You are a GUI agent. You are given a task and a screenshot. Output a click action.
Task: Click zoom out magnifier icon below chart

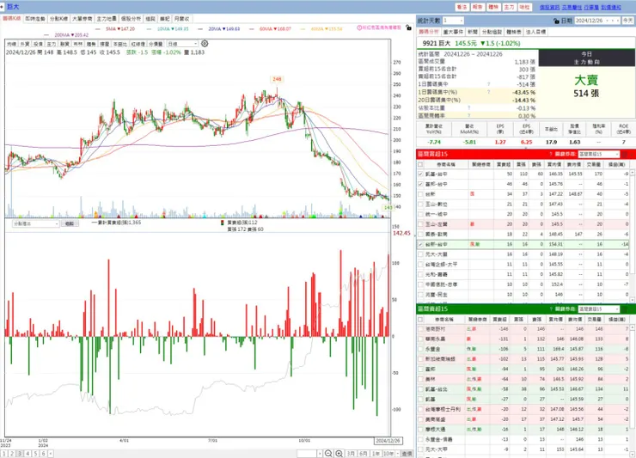click(x=328, y=453)
